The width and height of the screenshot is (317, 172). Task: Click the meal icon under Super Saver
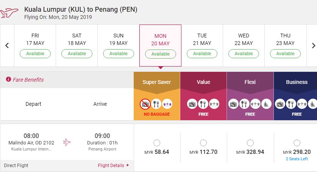point(156,104)
